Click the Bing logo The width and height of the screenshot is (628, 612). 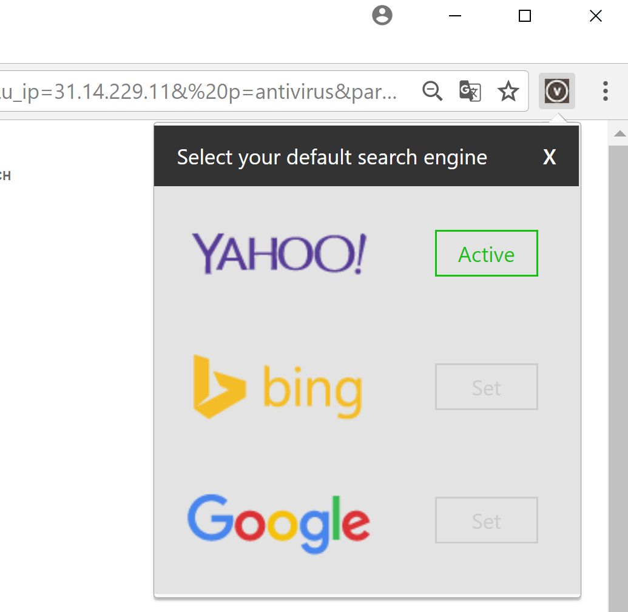point(277,388)
